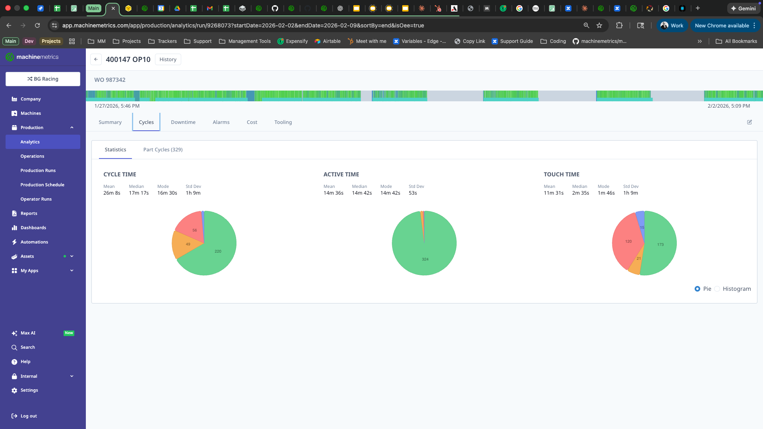Collapse the Production section chevron
The image size is (763, 429).
coord(72,128)
